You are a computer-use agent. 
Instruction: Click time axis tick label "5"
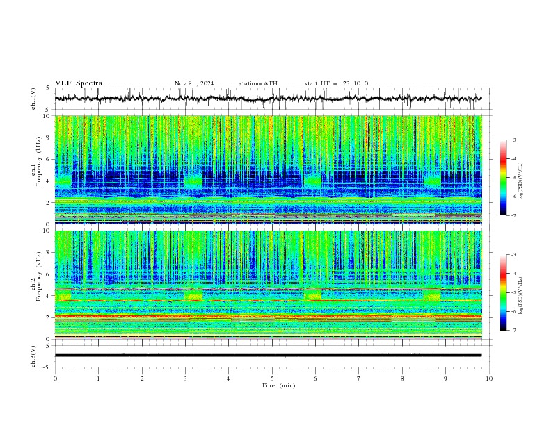click(x=272, y=378)
